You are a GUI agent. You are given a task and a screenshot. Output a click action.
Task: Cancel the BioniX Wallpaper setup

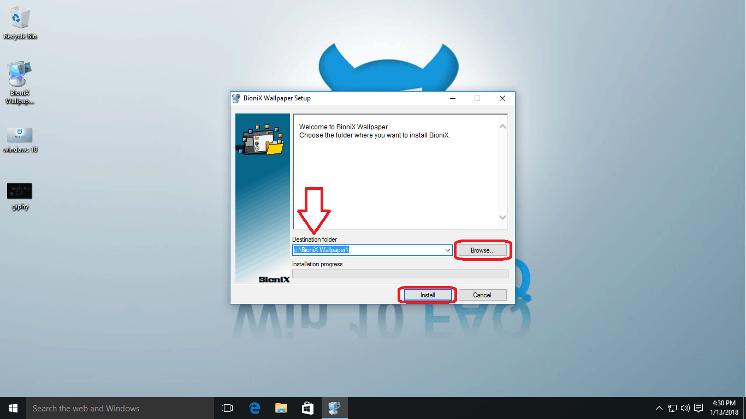coord(482,295)
